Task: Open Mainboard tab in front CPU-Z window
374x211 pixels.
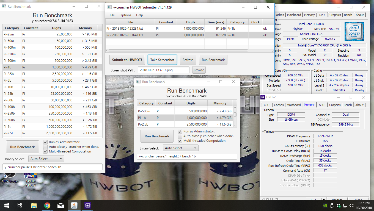Action: (294, 105)
